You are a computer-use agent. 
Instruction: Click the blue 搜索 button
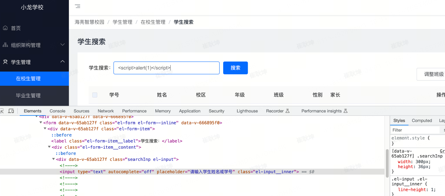[235, 68]
